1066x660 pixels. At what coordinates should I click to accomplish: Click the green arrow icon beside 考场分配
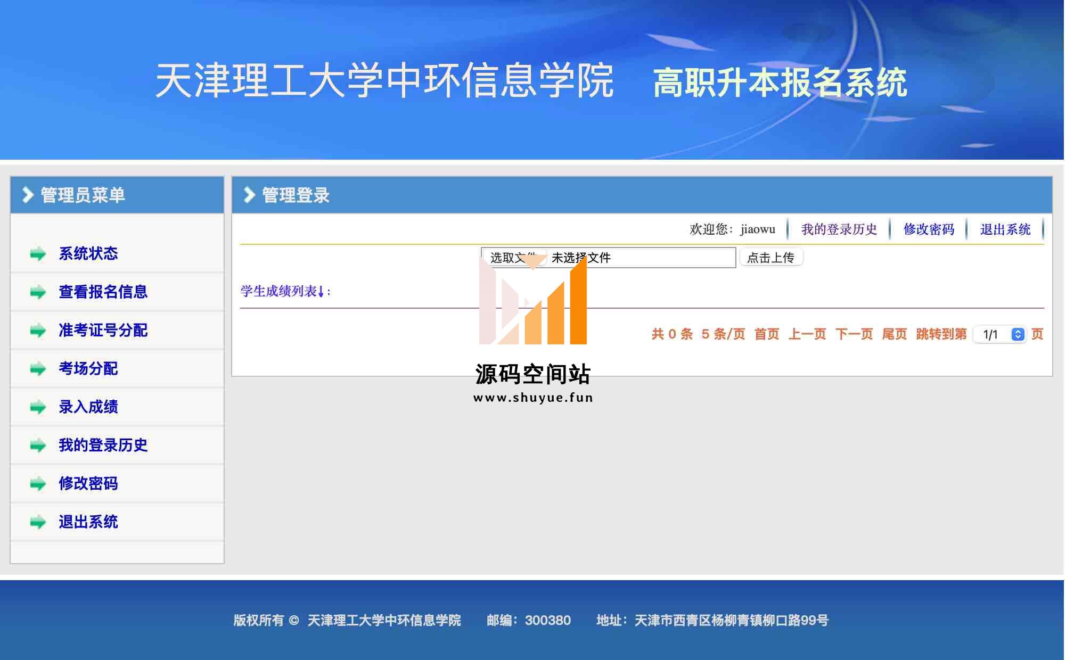click(x=38, y=369)
